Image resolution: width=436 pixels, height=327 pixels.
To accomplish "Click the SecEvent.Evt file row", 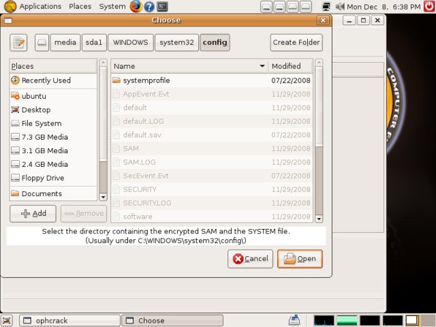I will [x=212, y=176].
